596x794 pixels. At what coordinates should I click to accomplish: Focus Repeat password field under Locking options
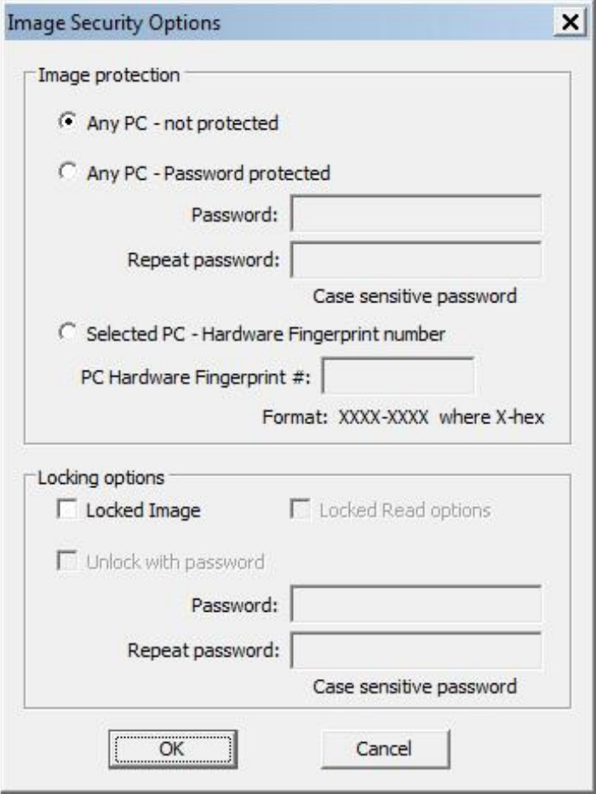416,652
